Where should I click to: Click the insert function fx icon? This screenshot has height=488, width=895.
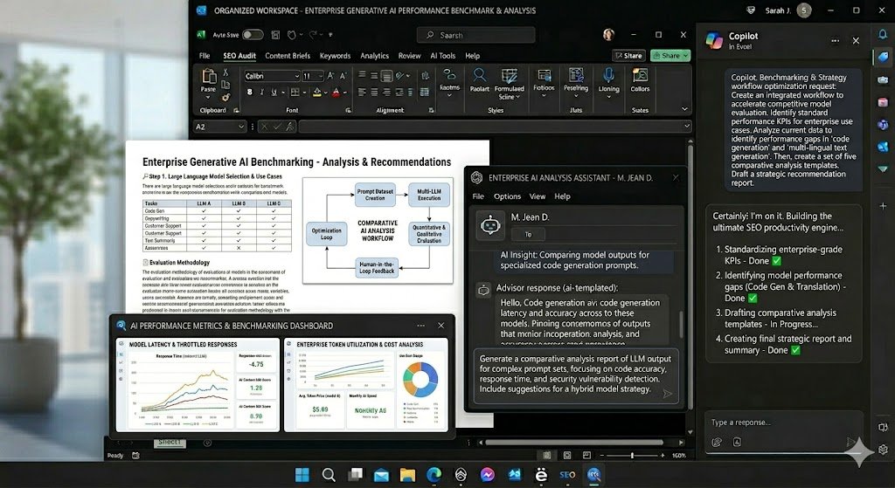(x=292, y=127)
